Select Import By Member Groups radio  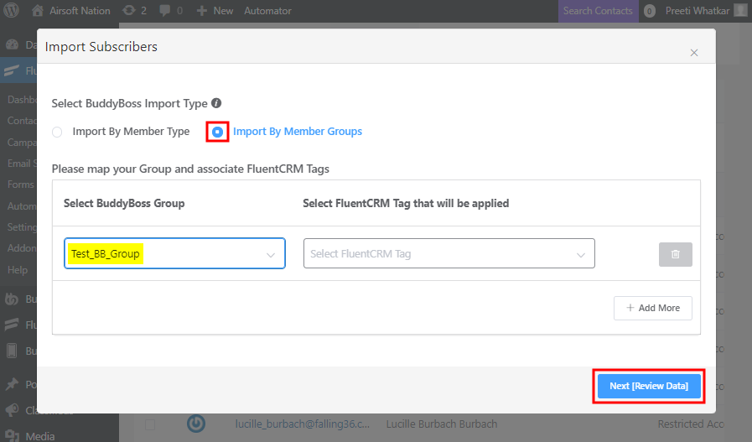click(218, 132)
